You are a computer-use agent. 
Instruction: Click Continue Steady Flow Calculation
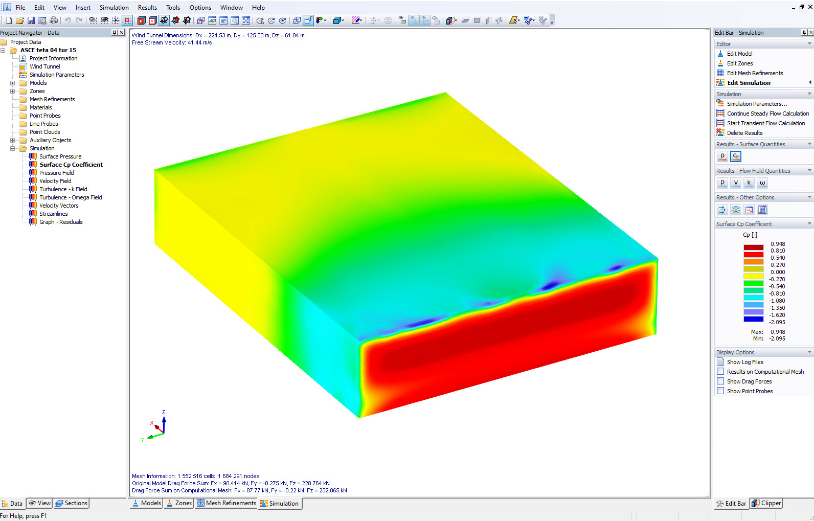(x=768, y=114)
